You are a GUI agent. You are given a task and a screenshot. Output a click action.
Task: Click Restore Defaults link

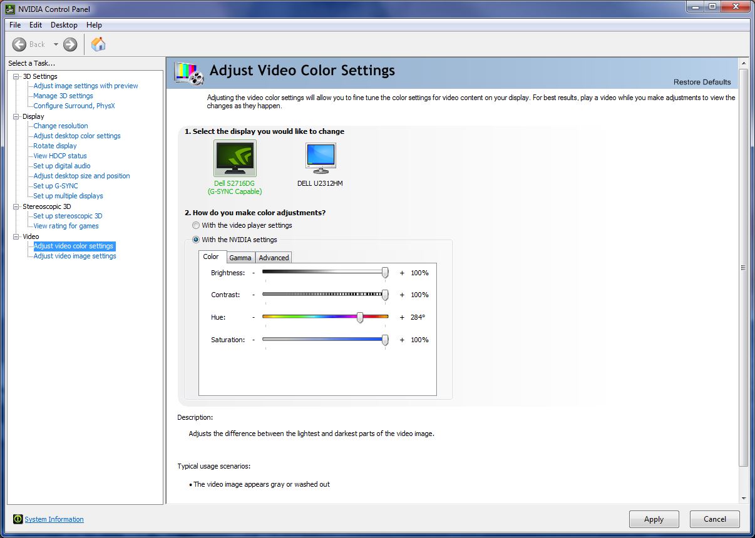click(702, 82)
